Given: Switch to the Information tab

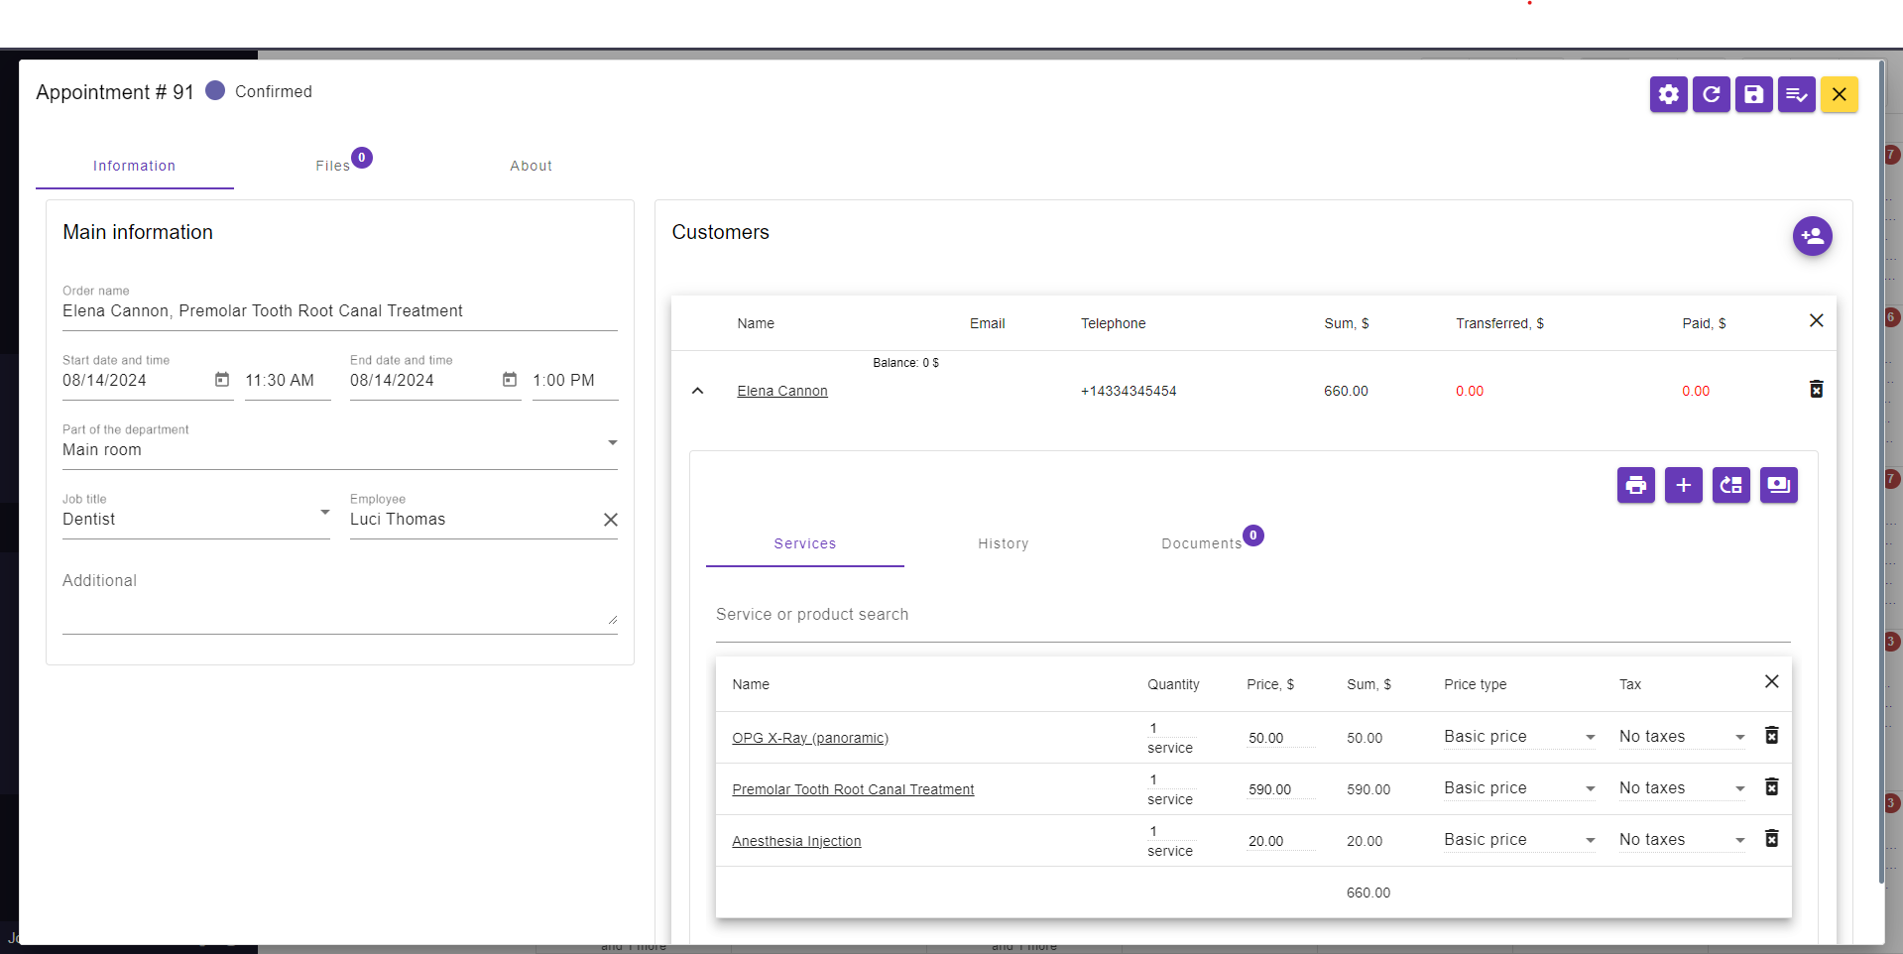Looking at the screenshot, I should tap(135, 166).
